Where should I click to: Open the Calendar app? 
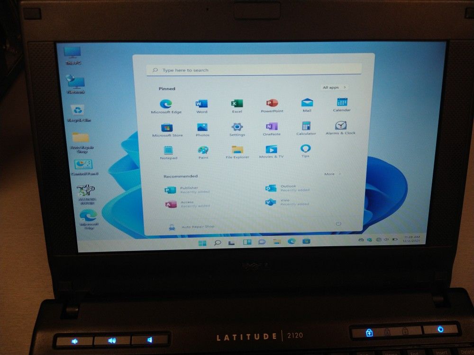click(x=342, y=105)
